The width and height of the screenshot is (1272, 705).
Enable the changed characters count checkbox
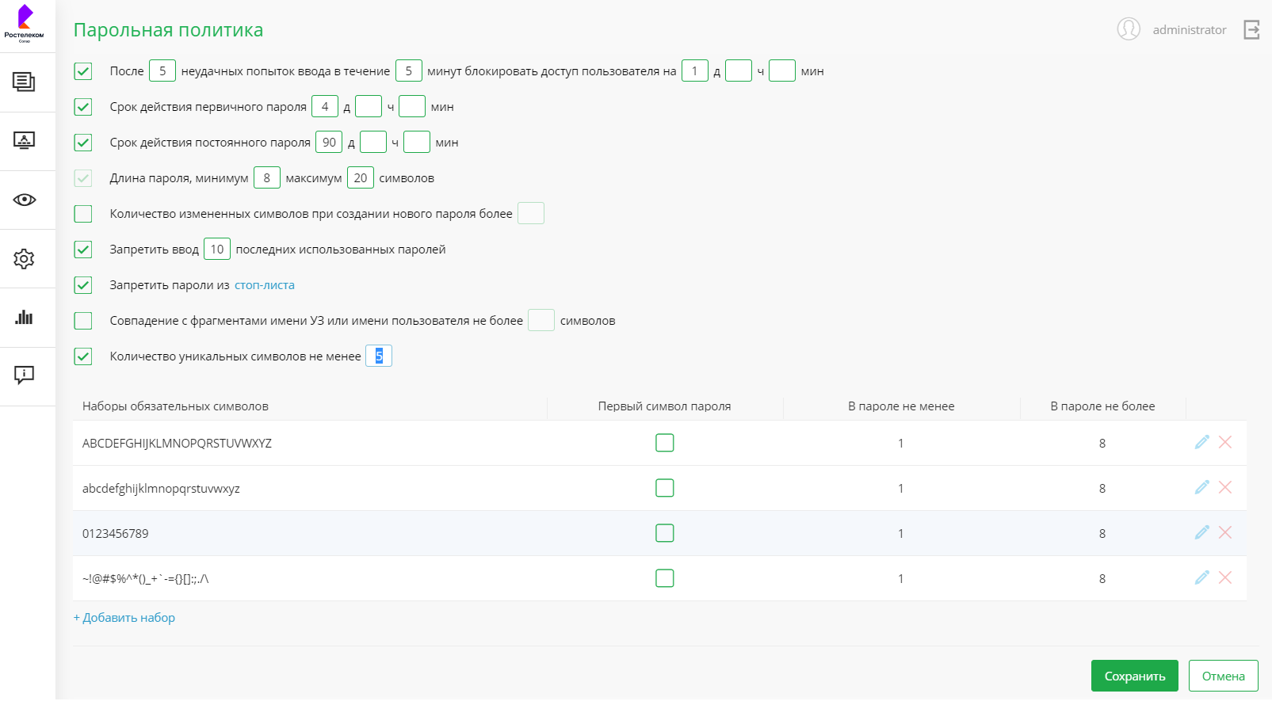pyautogui.click(x=83, y=214)
